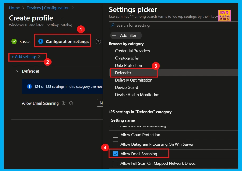Click the blue info icon in settings banner

(x=30, y=86)
